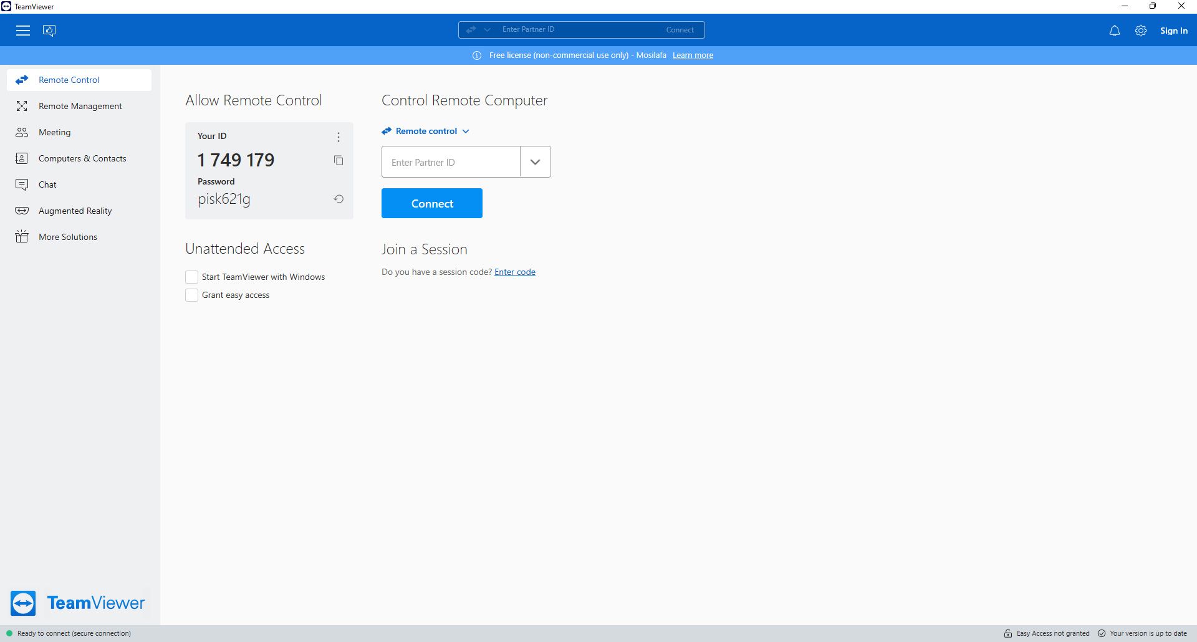Viewport: 1197px width, 642px height.
Task: Click the Remote Management sidebar icon
Action: click(x=22, y=106)
